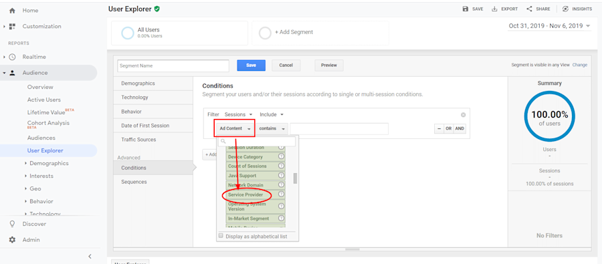This screenshot has height=264, width=602.
Task: Click the Export download icon
Action: [x=494, y=9]
